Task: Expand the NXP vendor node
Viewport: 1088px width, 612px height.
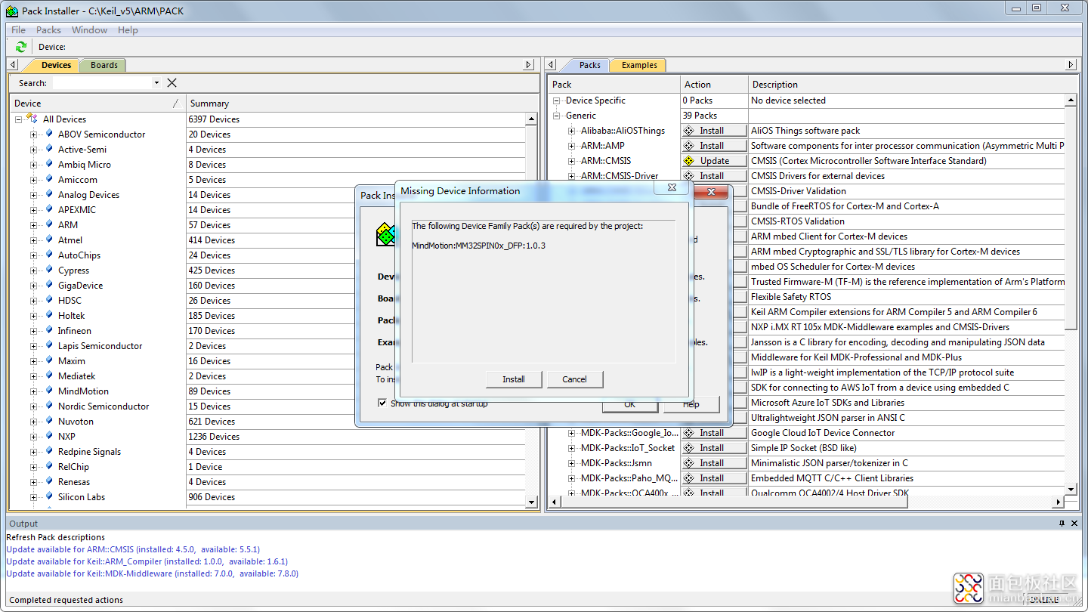Action: tap(33, 437)
